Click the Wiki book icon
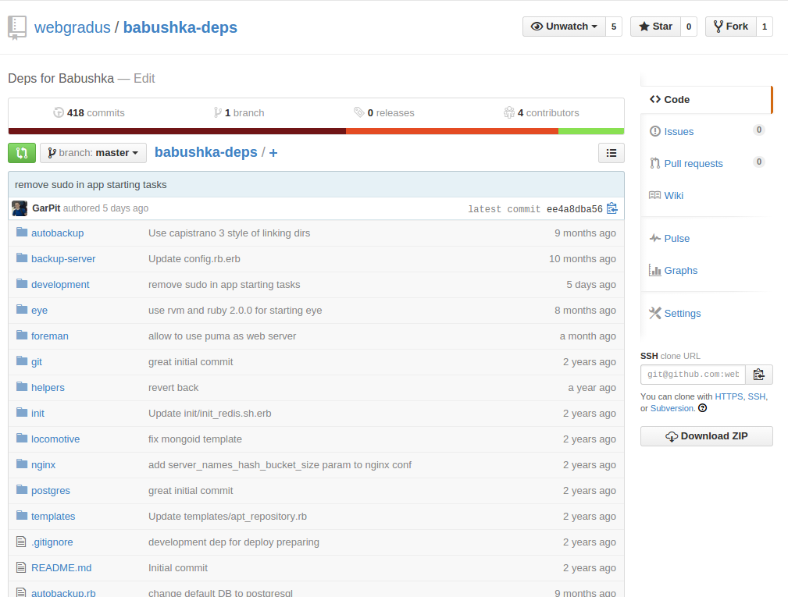 click(654, 195)
